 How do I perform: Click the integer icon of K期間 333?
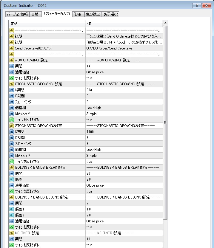coord(11,90)
